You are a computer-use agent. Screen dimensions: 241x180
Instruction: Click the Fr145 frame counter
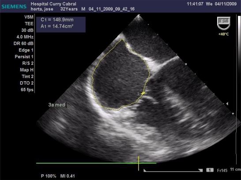click(222, 170)
